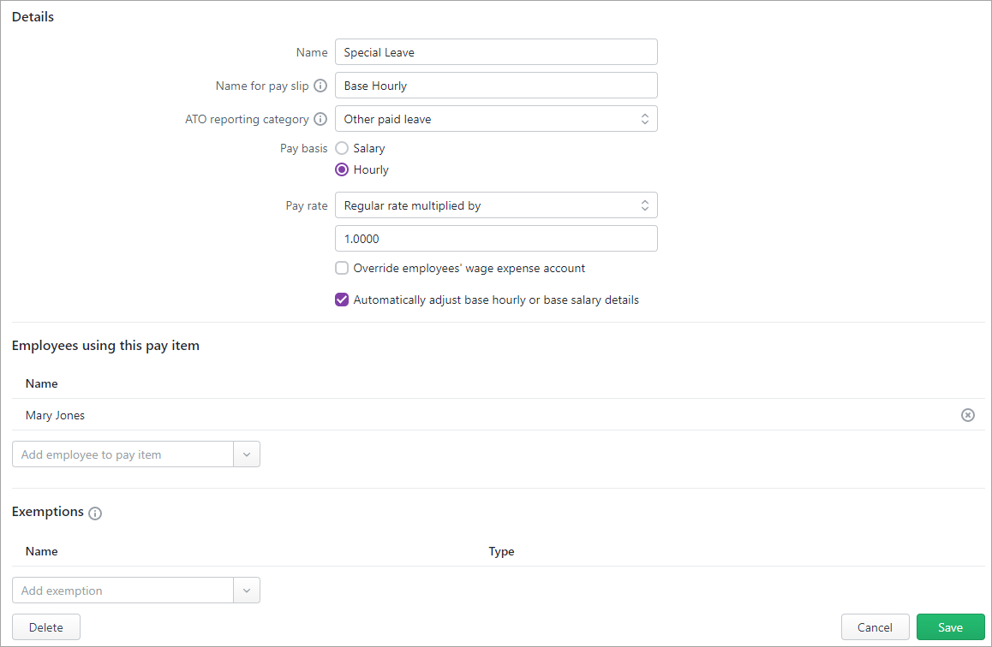
Task: Click the Save button
Action: (x=950, y=627)
